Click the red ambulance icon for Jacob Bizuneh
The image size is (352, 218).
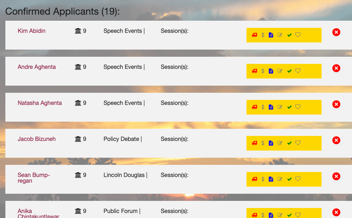tap(254, 143)
